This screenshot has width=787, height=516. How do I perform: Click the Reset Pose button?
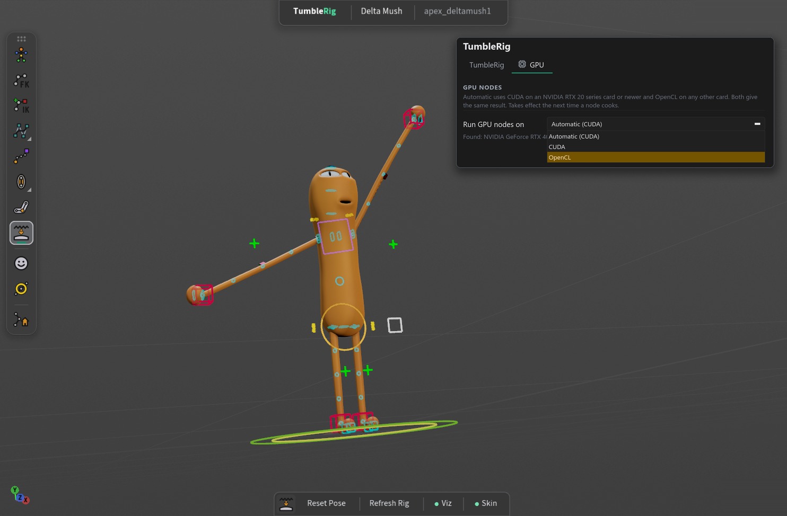click(x=326, y=503)
